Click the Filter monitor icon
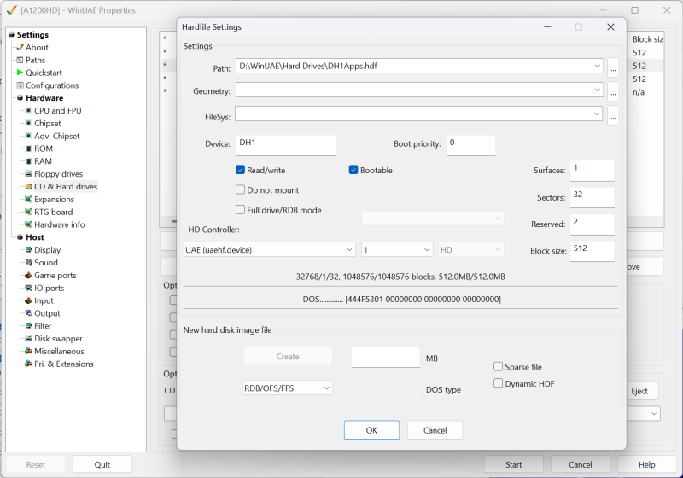 click(28, 325)
